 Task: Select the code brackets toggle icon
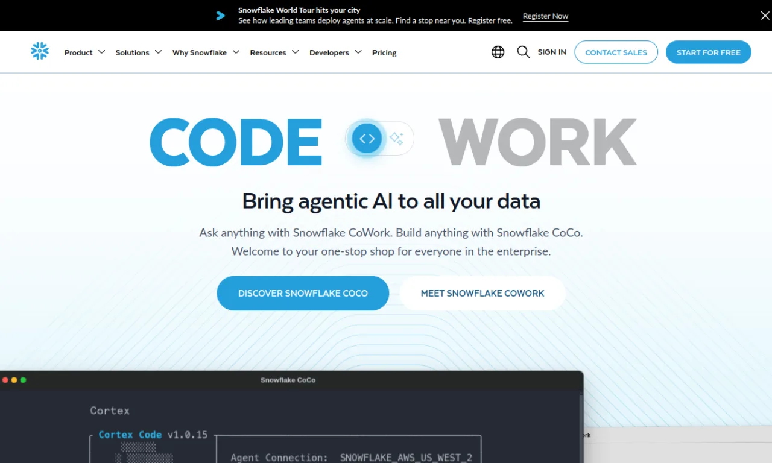pyautogui.click(x=367, y=139)
